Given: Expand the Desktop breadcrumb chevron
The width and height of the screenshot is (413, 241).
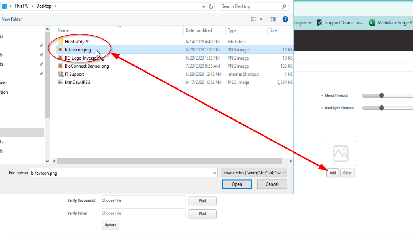Looking at the screenshot, I should click(55, 6).
